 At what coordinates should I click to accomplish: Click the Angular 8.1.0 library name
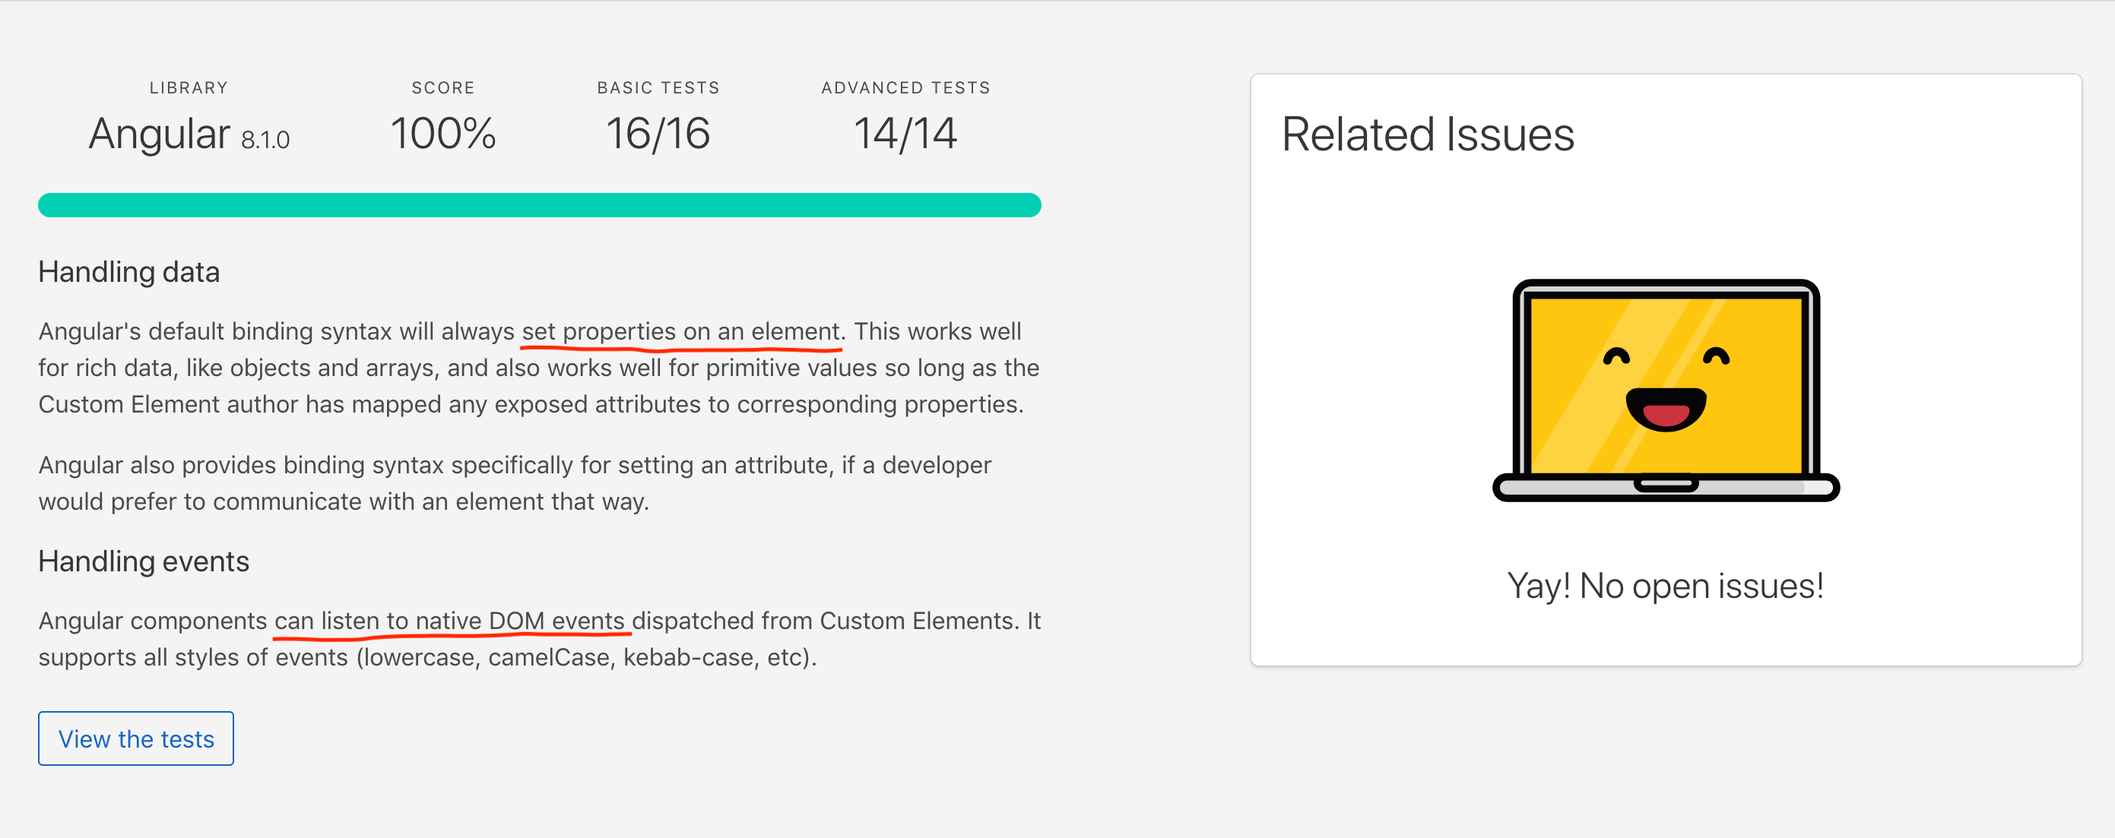coord(189,134)
